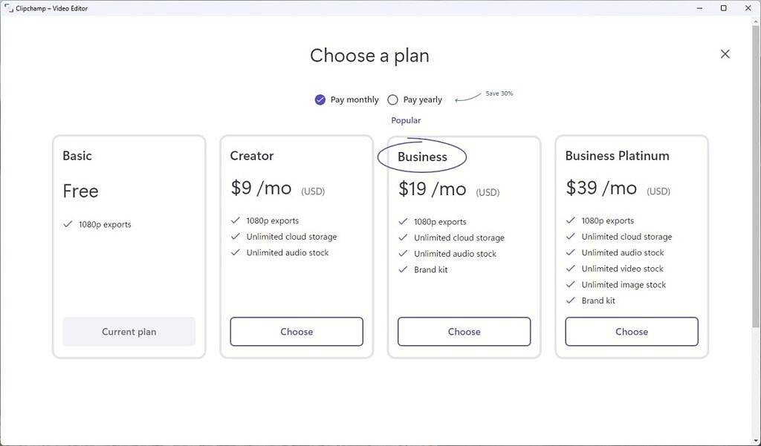Image resolution: width=761 pixels, height=446 pixels.
Task: Click Unlimited video stock checkmark under Business Platinum
Action: 569,269
